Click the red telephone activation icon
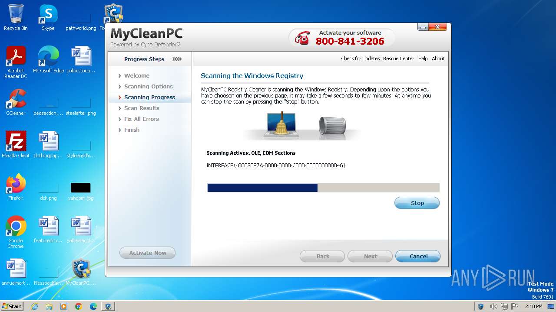Viewport: 556px width, 312px height. click(x=302, y=38)
